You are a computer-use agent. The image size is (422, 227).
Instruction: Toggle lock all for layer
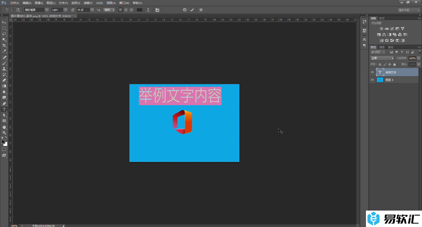(395, 64)
